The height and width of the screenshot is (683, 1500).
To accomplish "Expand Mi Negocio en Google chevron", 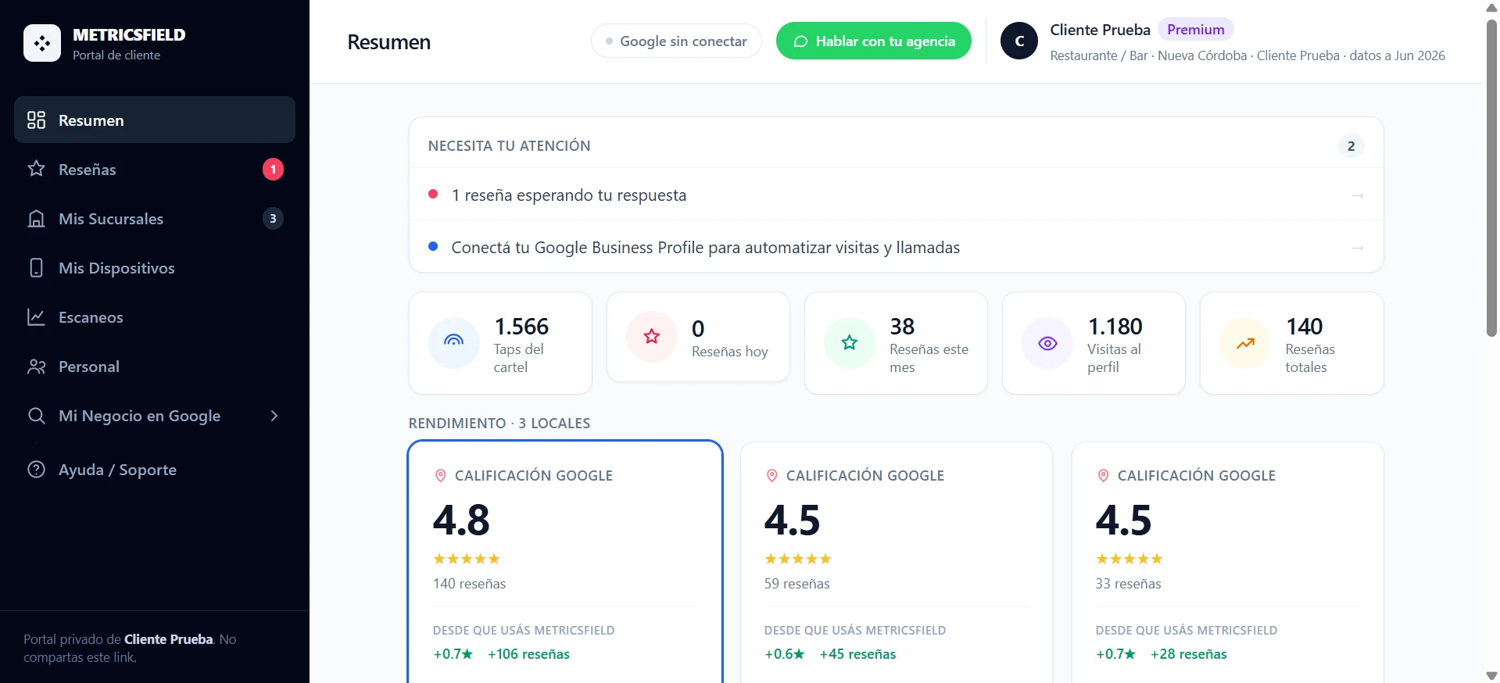I will (274, 416).
